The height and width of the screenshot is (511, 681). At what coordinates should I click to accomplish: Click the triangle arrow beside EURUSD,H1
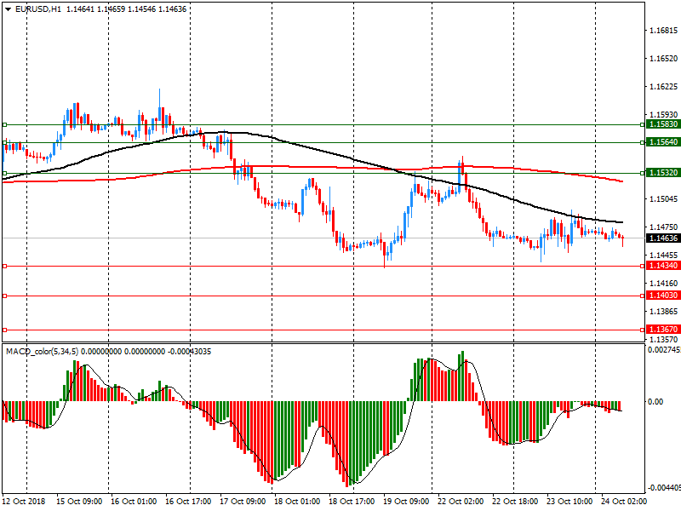[7, 9]
